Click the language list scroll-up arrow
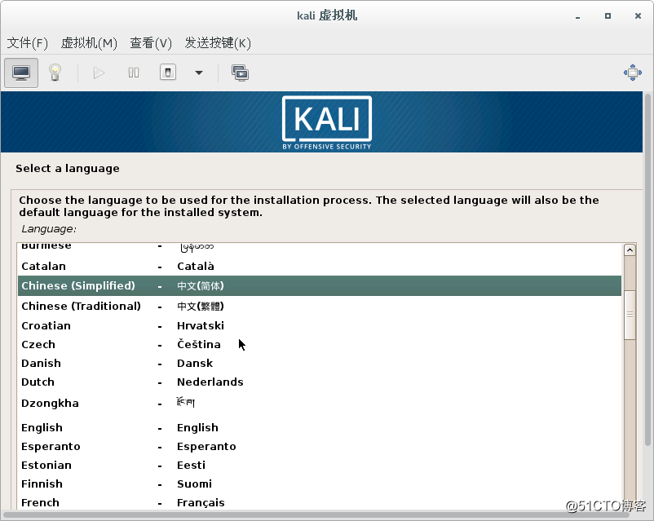 point(630,250)
